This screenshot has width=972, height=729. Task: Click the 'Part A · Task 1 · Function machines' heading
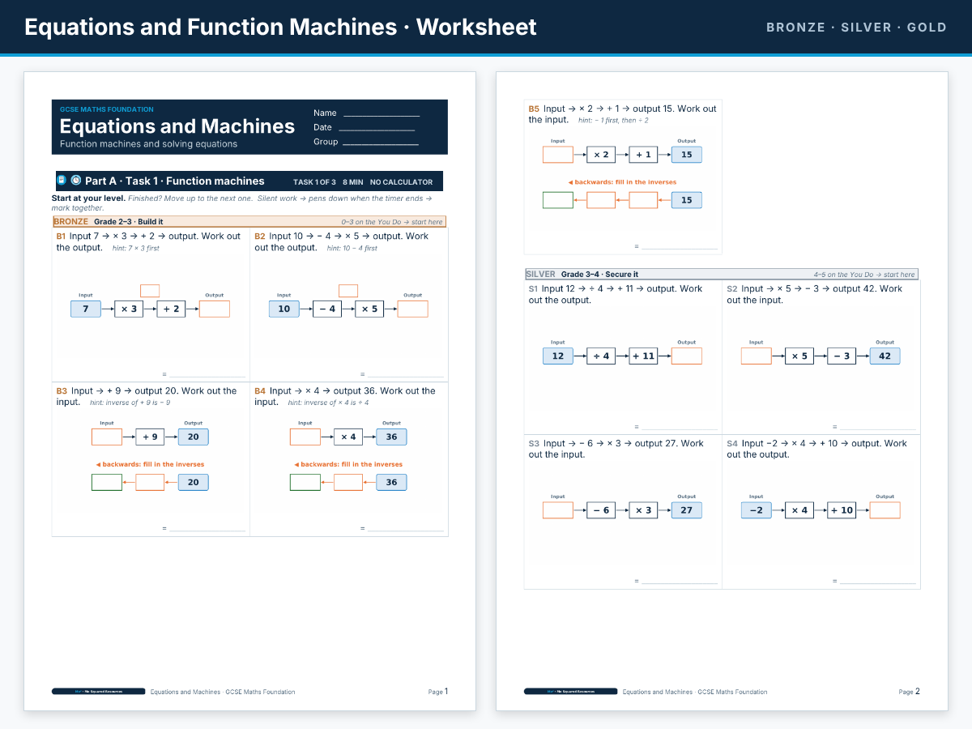(175, 181)
